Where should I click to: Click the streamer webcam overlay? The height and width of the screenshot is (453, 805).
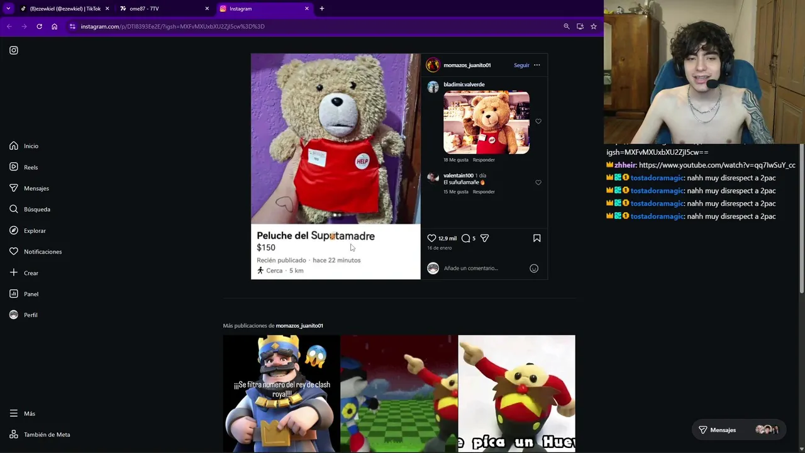[704, 72]
